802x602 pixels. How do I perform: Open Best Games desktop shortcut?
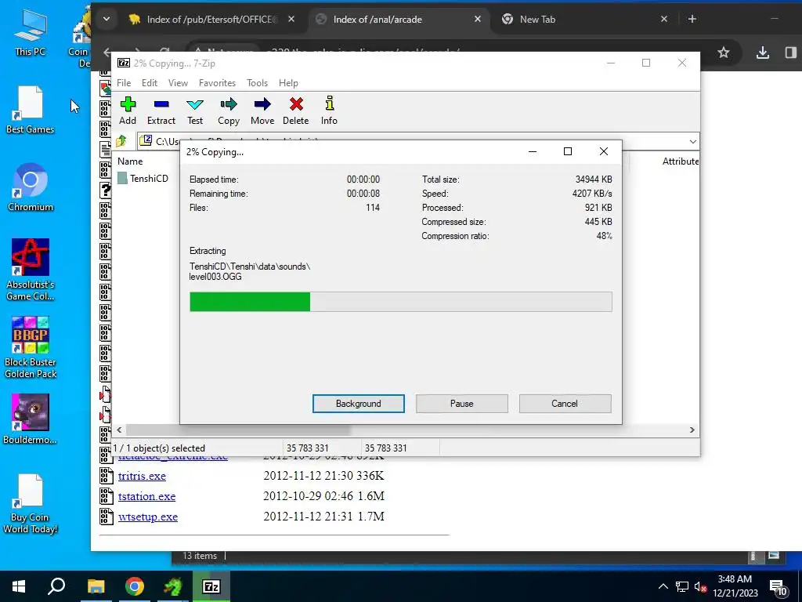[x=31, y=110]
